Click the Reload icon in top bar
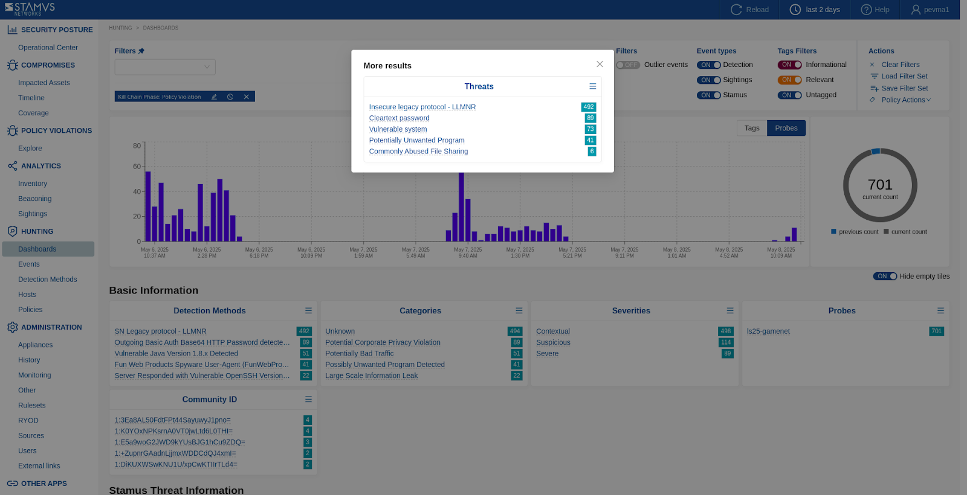Viewport: 967px width, 495px height. point(736,10)
